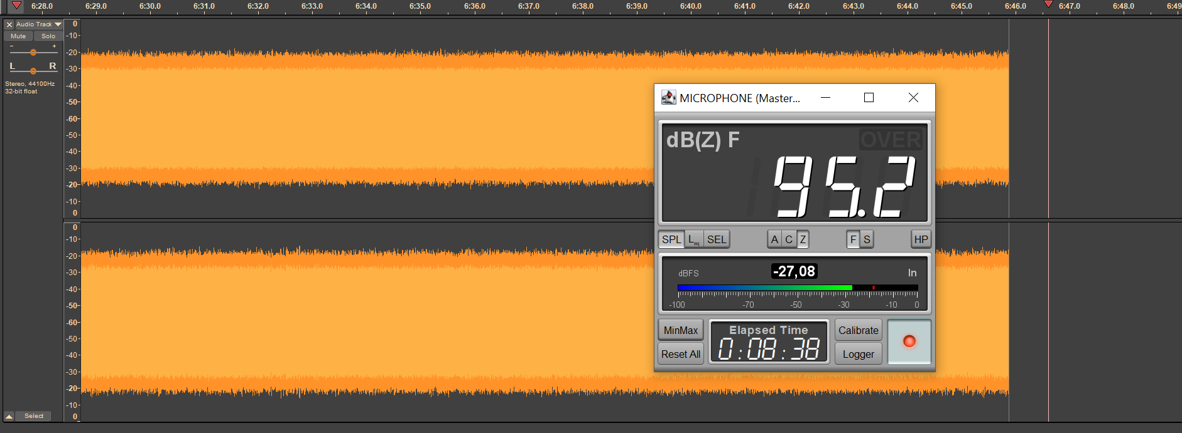
Task: Click the track Select button
Action: tap(34, 416)
